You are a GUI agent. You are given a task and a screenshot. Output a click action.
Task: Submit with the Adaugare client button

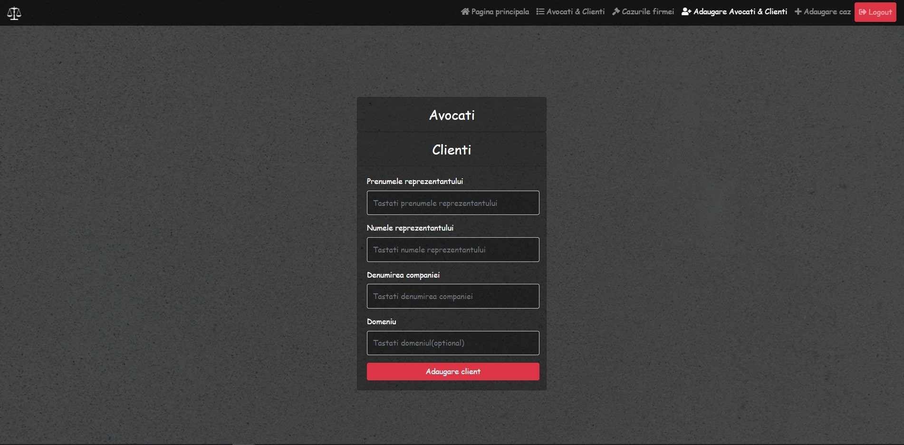[x=452, y=371]
